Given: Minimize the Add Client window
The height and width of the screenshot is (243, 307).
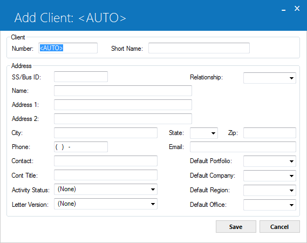Looking at the screenshot, I should pos(283,9).
